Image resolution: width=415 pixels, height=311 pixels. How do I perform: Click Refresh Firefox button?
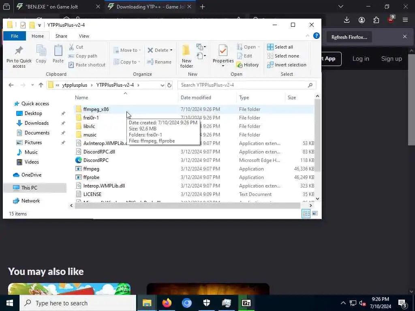[x=349, y=37]
